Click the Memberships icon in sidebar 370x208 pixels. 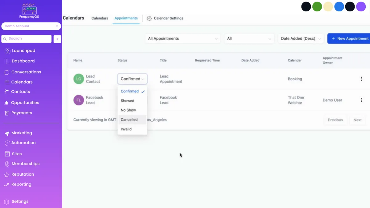pyautogui.click(x=7, y=164)
